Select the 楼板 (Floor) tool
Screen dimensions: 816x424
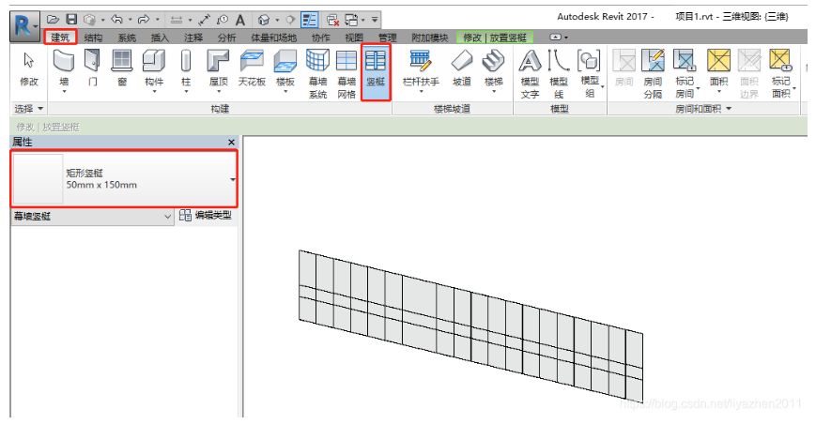tap(285, 70)
